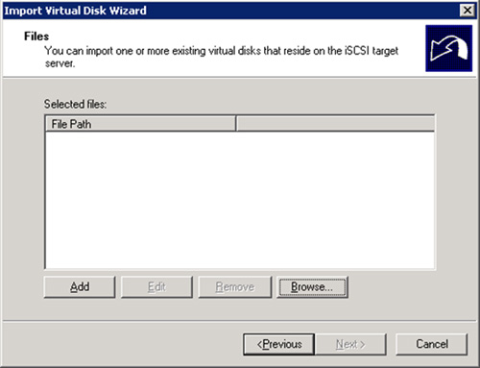480x368 pixels.
Task: Click the word server in the description
Action: 60,63
